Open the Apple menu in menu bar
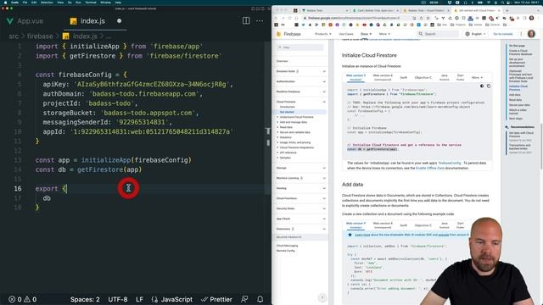The width and height of the screenshot is (543, 305). pos(5,3)
